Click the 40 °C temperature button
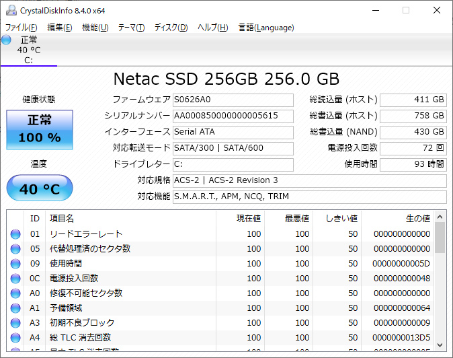This screenshot has width=453, height=358. pyautogui.click(x=39, y=188)
